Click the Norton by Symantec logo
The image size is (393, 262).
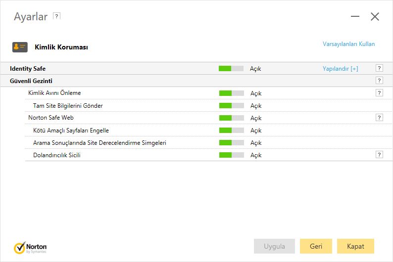pos(30,248)
